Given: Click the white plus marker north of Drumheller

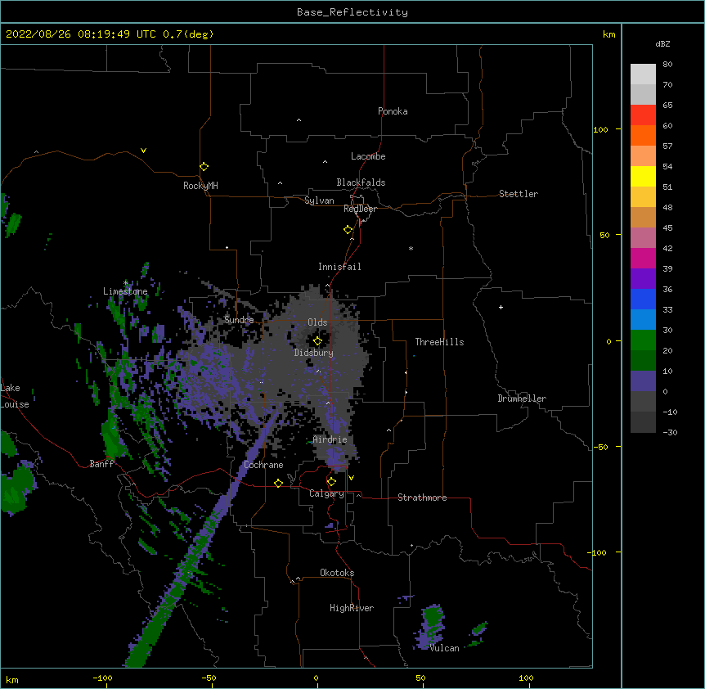Looking at the screenshot, I should (x=501, y=307).
